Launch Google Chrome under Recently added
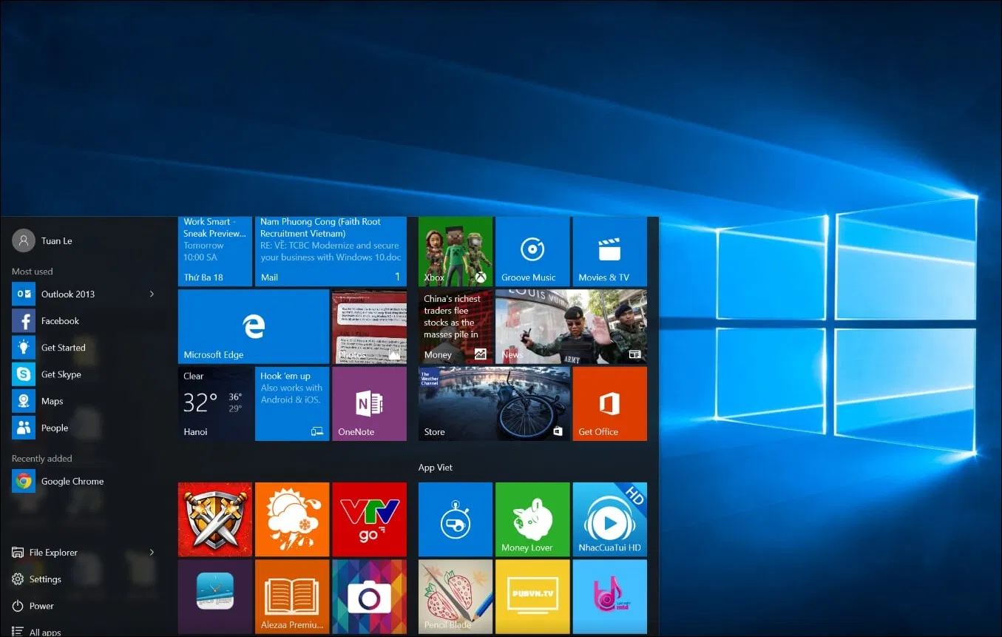This screenshot has height=637, width=1002. pos(72,481)
